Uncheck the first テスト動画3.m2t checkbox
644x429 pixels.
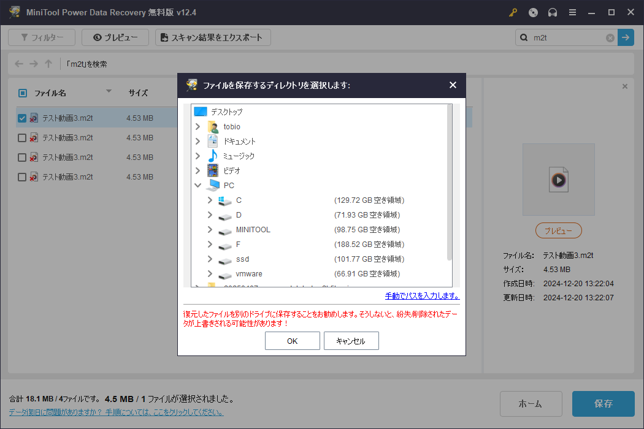coord(22,118)
